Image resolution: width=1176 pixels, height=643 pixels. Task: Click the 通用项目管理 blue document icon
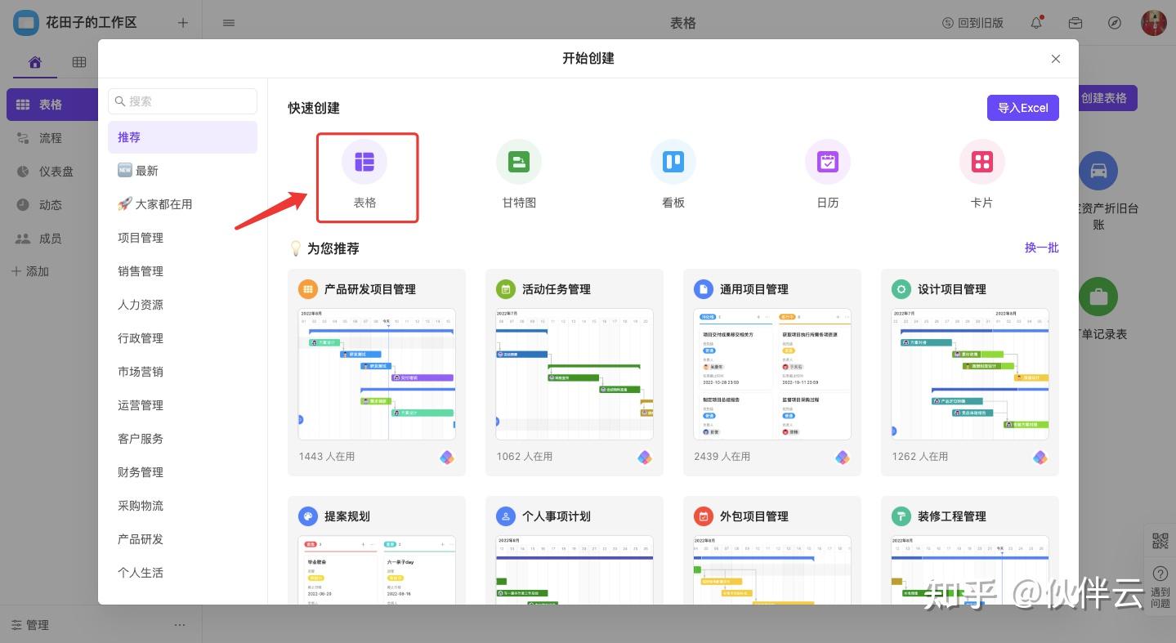point(704,289)
